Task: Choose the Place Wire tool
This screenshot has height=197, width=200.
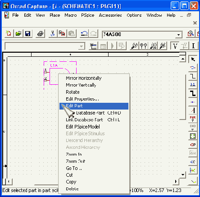Action: [193, 76]
